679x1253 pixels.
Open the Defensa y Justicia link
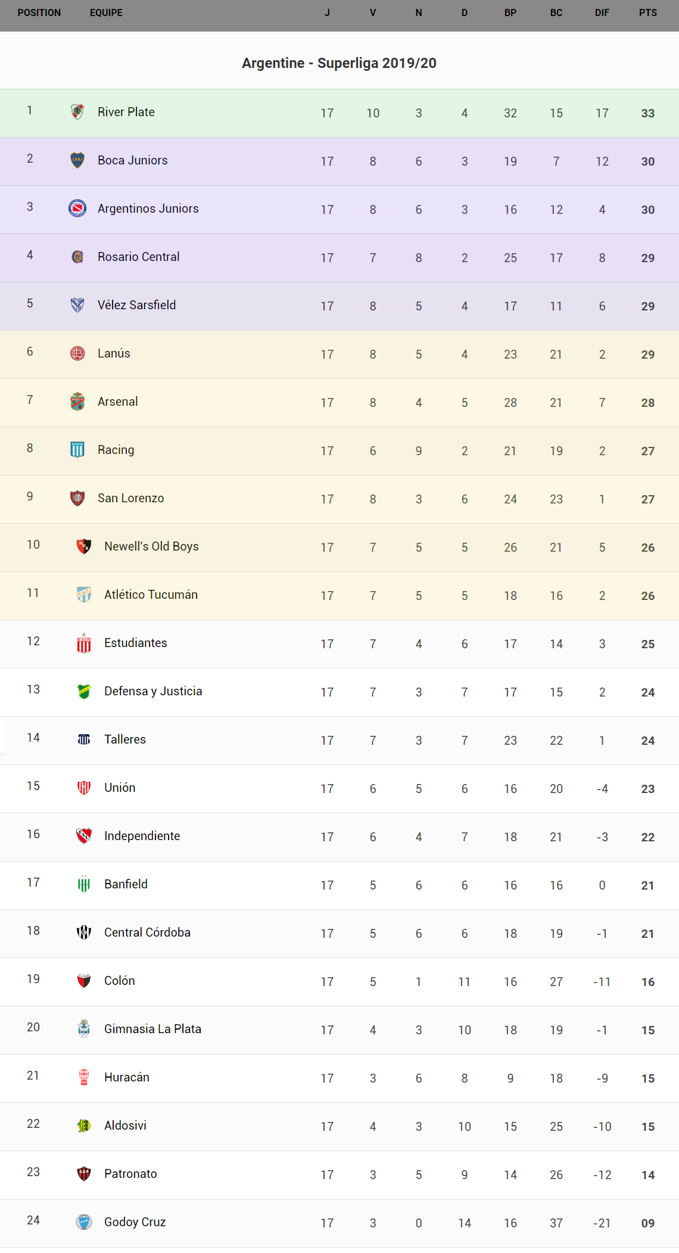153,691
